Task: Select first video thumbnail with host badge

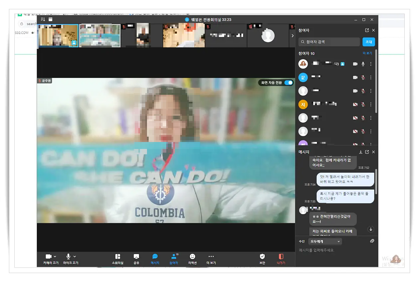Action: click(x=59, y=36)
